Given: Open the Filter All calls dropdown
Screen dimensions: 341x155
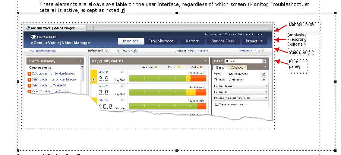Looking at the screenshot, I should (264, 61).
